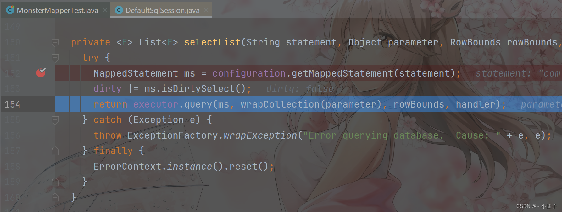Click line number 154 in the gutter
Image resolution: width=562 pixels, height=212 pixels.
[12, 104]
